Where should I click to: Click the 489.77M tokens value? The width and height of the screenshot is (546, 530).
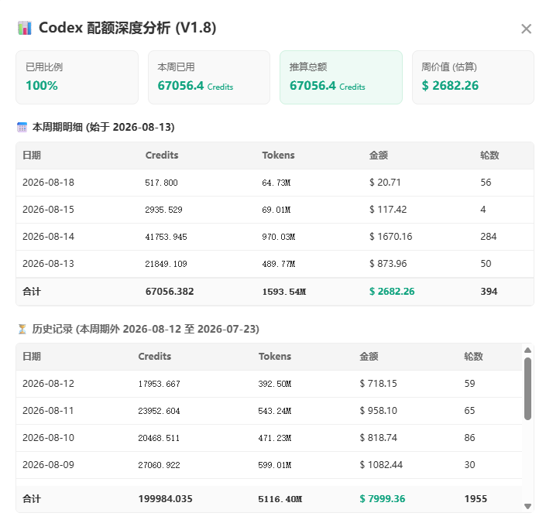coord(279,265)
